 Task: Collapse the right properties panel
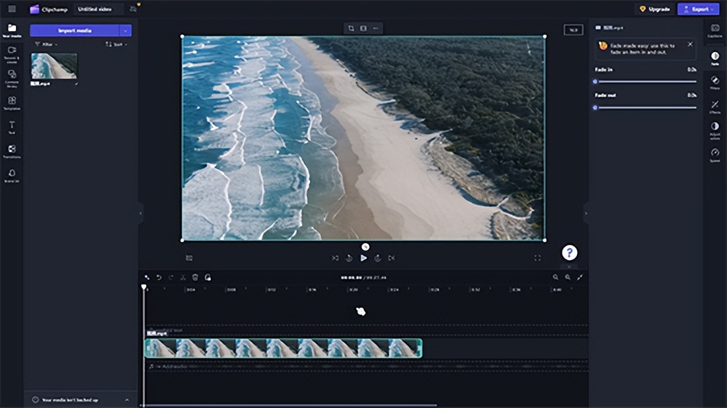pos(586,213)
